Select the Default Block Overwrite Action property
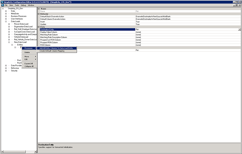 pos(87,17)
